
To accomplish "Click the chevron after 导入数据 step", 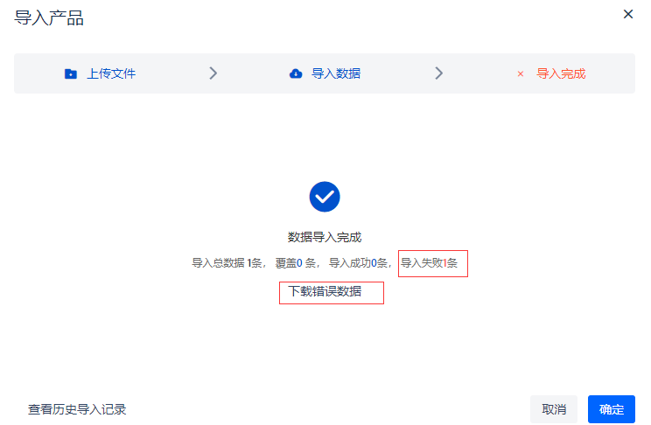I will [x=439, y=73].
